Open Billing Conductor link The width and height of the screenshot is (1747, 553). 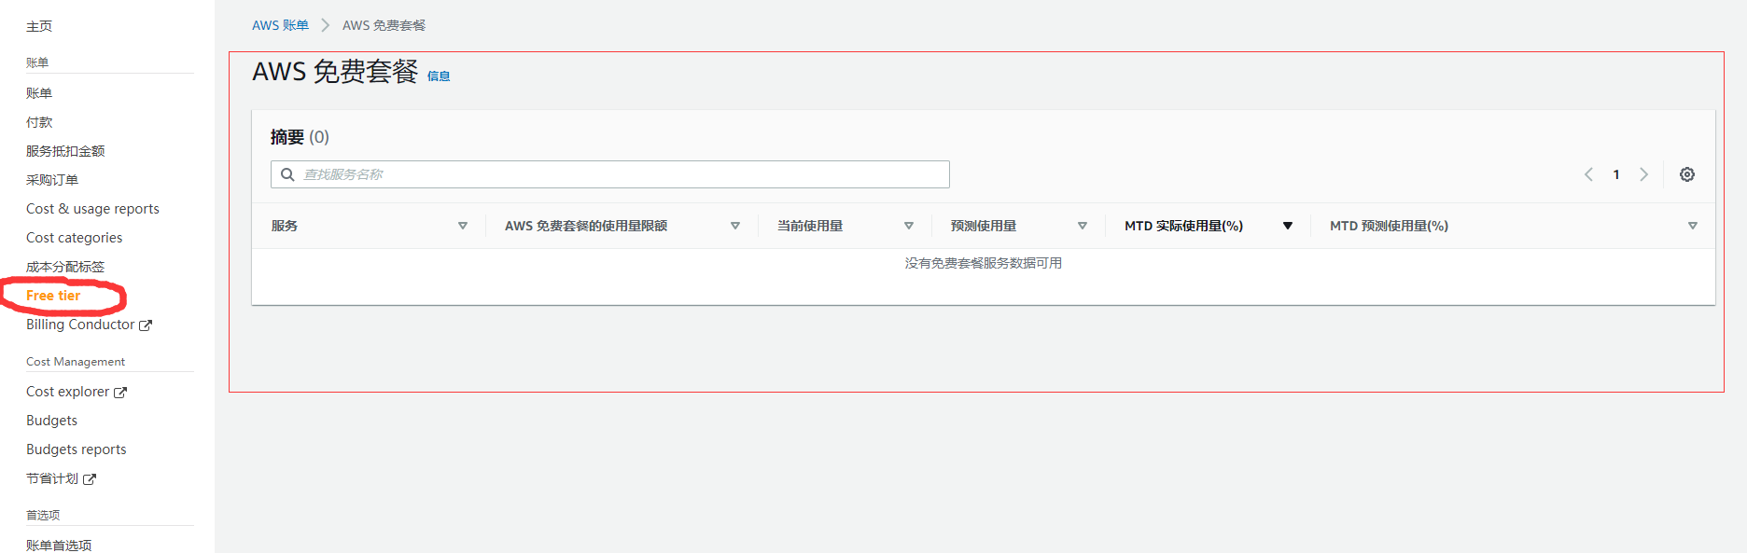tap(80, 325)
